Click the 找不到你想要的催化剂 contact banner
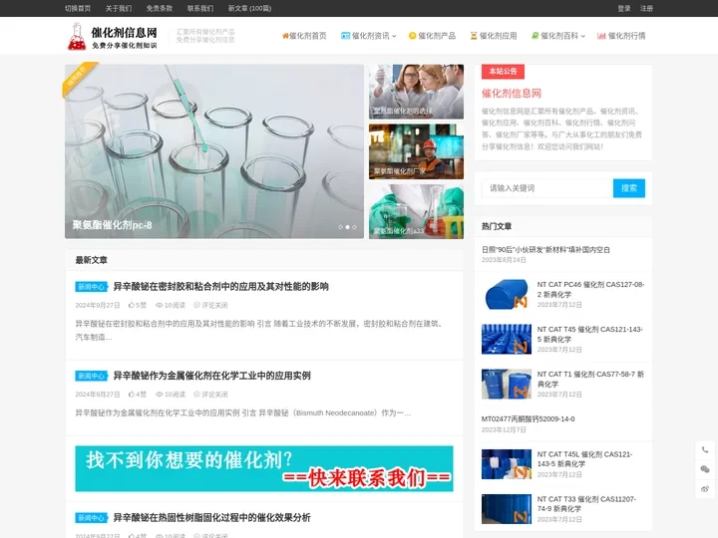 tap(264, 469)
